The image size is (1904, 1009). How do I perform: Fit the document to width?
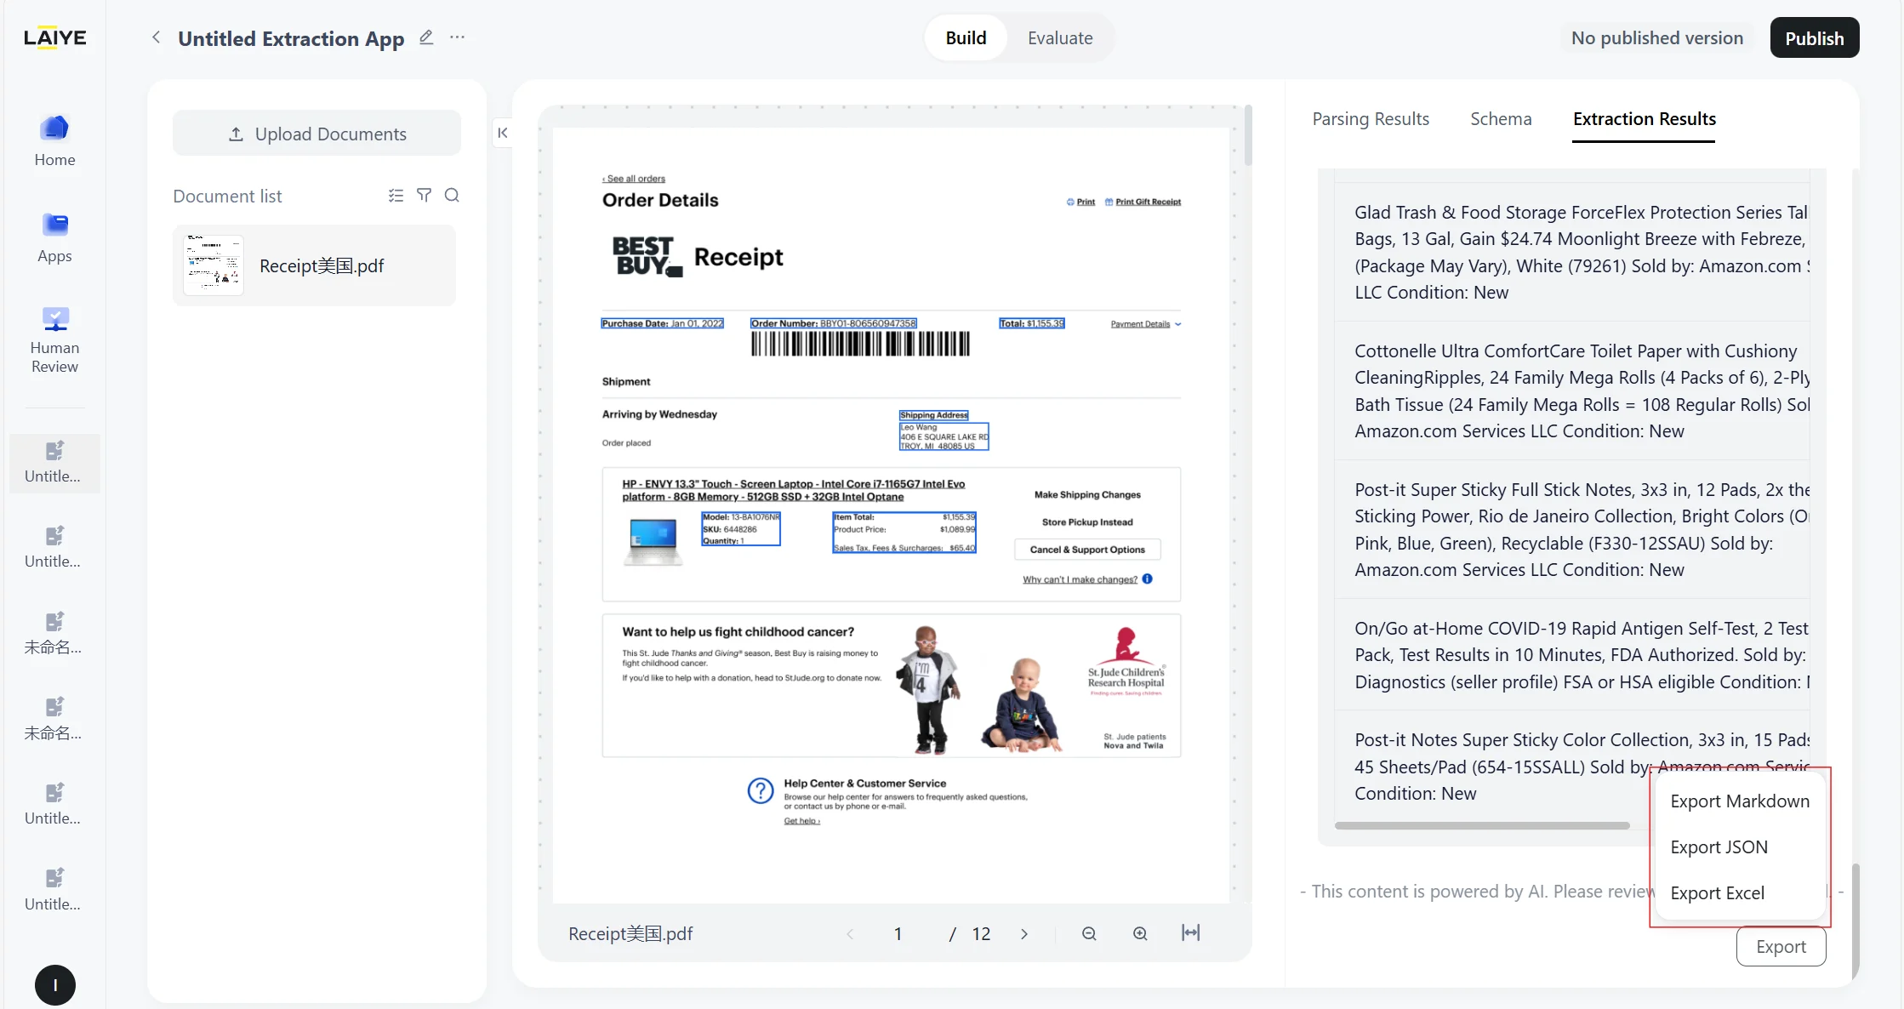pos(1191,933)
